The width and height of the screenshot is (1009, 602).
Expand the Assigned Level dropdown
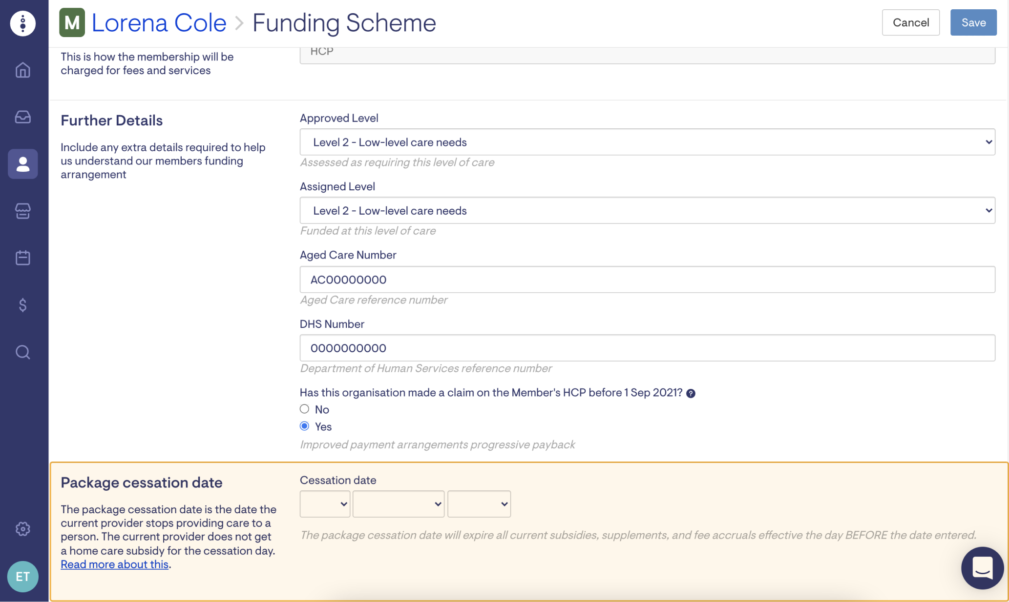point(647,210)
